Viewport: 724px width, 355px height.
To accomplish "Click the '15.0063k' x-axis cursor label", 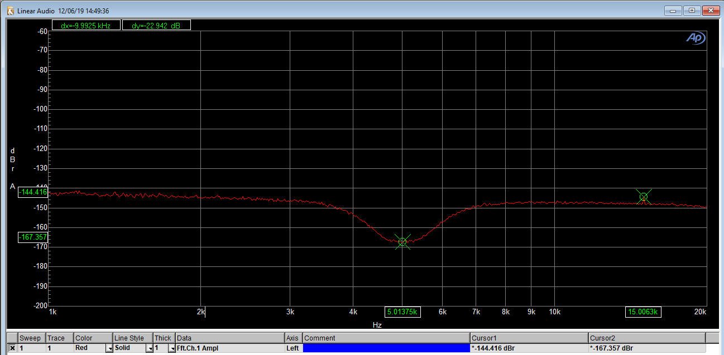I will pos(643,312).
